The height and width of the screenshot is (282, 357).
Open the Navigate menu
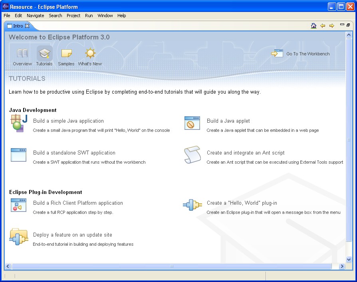(36, 16)
